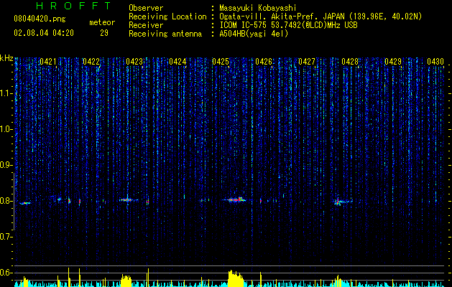Click the 1.0 frequency axis label
Screen dimensions: 452x287
click(6, 129)
